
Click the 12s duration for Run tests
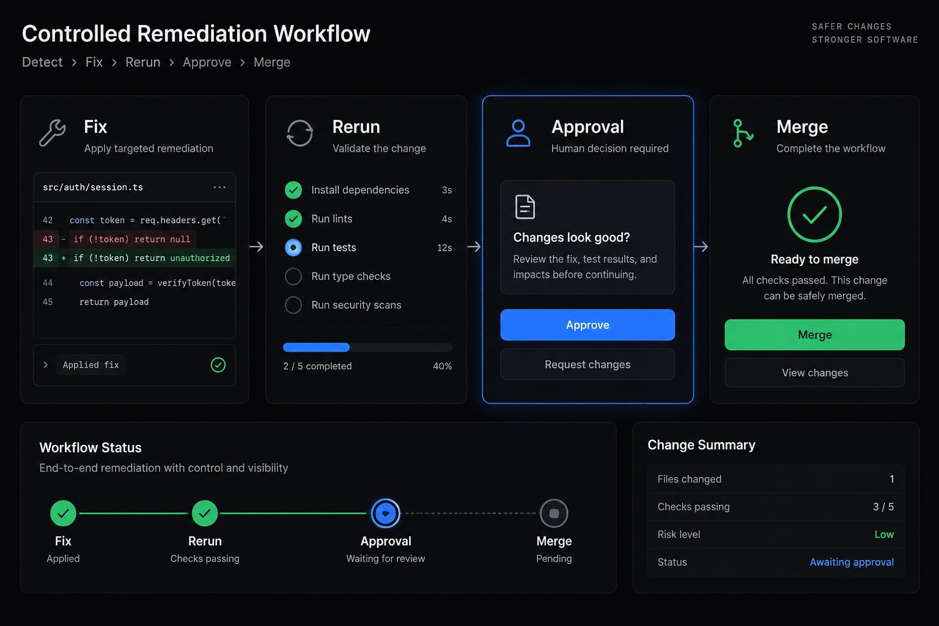444,248
